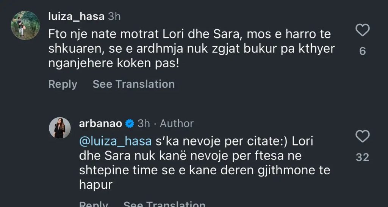This screenshot has height=207, width=388.
Task: Click the luiza_hasa username above the comment
Action: tap(77, 16)
